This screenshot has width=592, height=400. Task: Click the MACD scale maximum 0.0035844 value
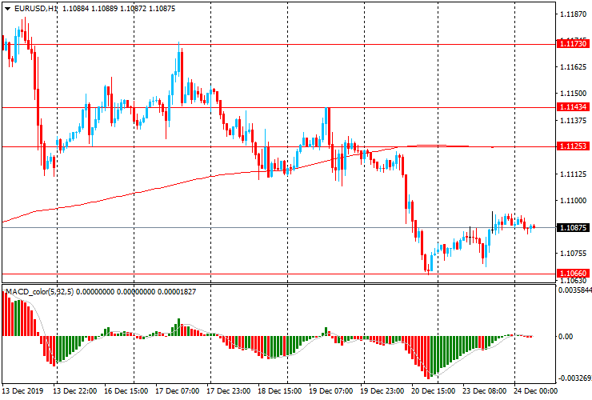pos(574,290)
